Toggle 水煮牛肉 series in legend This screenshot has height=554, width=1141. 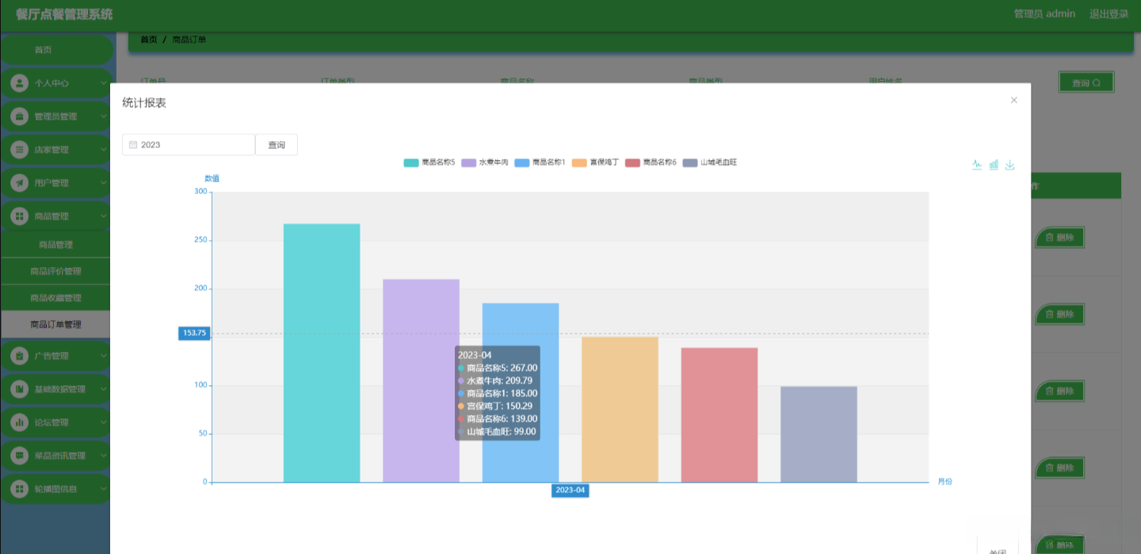pyautogui.click(x=484, y=162)
